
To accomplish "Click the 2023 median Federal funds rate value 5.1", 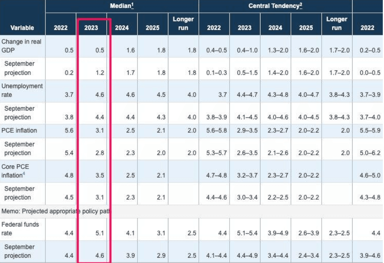I will 100,233.
